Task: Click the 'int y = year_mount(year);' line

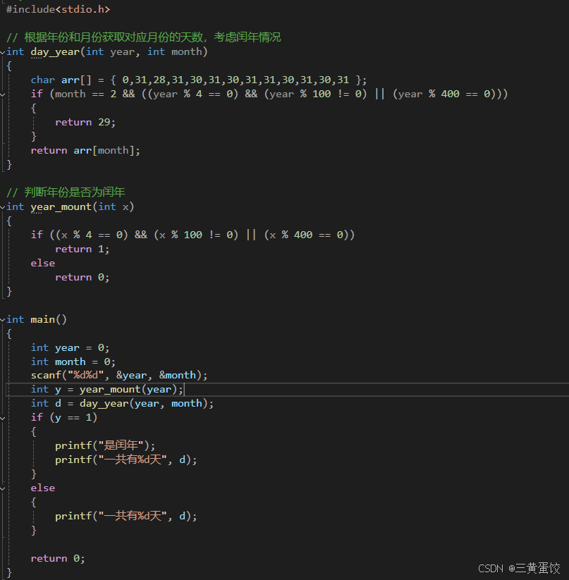Action: click(107, 390)
